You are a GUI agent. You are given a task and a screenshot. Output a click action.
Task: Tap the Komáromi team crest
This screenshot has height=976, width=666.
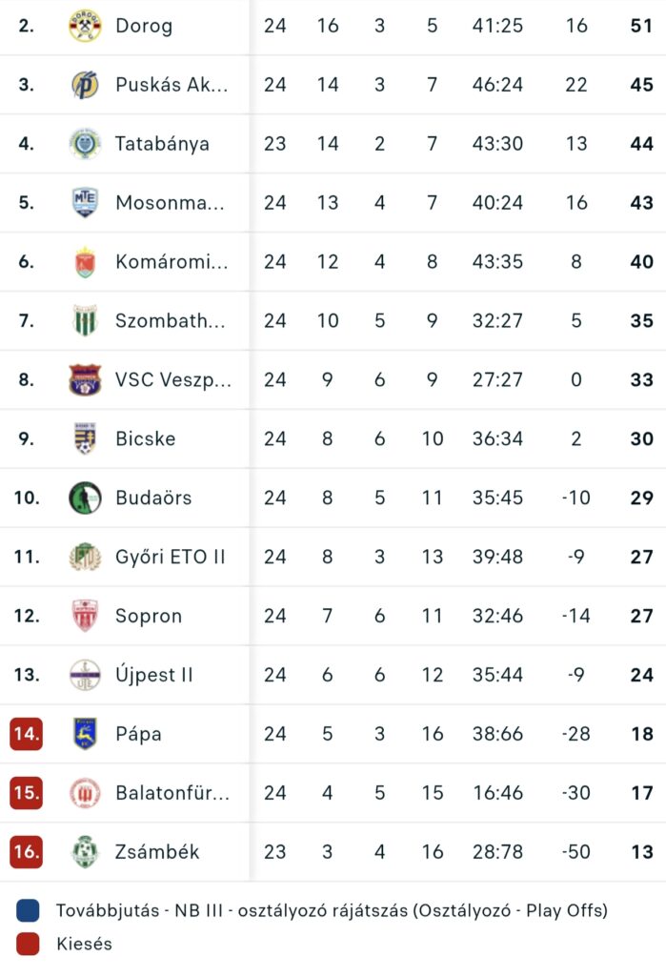tap(85, 262)
